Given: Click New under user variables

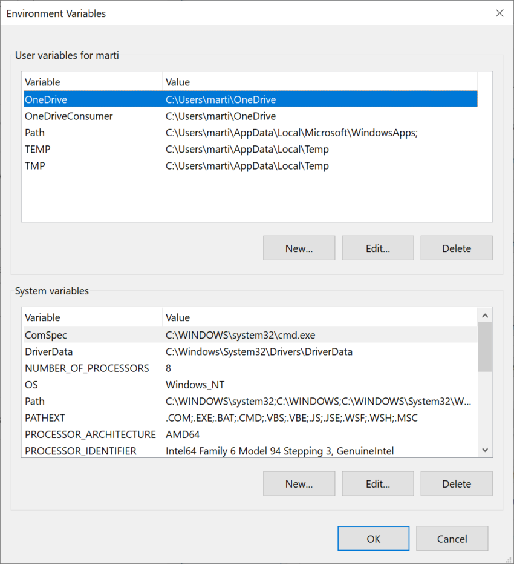Looking at the screenshot, I should click(x=299, y=248).
